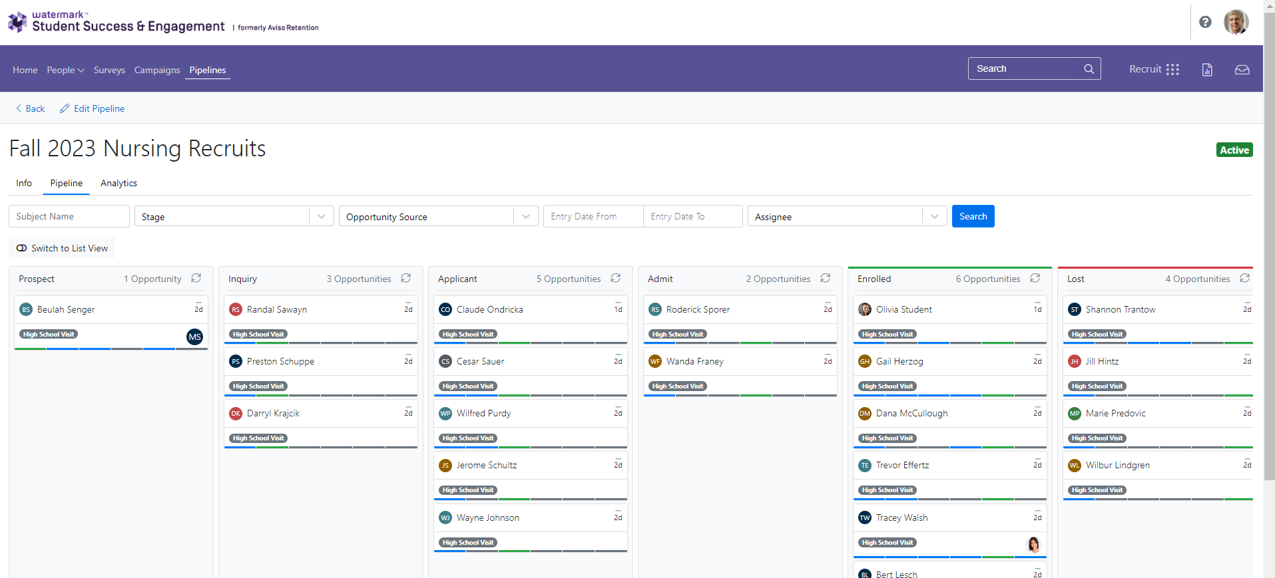
Task: Open the People menu
Action: coord(65,70)
